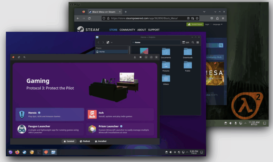This screenshot has height=162, width=273.
Task: Close the Black Mesa on Steam tab
Action: pyautogui.click(x=120, y=12)
